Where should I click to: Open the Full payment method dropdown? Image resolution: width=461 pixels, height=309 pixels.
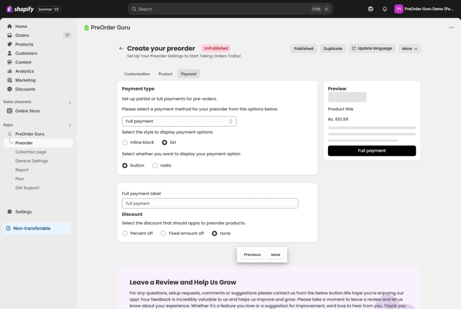click(x=179, y=121)
